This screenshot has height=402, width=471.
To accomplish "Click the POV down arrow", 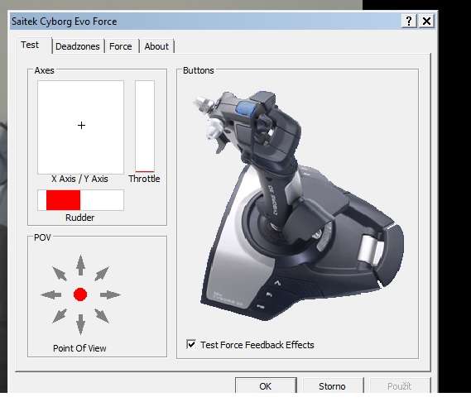I will click(x=80, y=324).
